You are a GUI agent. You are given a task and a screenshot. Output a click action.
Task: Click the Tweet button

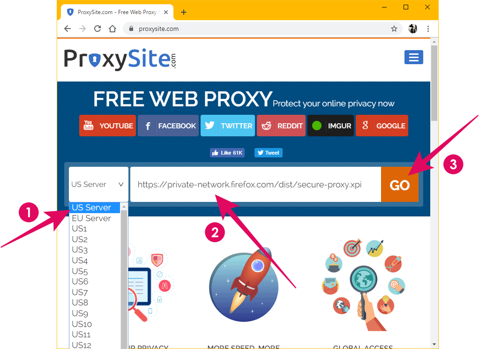pyautogui.click(x=268, y=153)
